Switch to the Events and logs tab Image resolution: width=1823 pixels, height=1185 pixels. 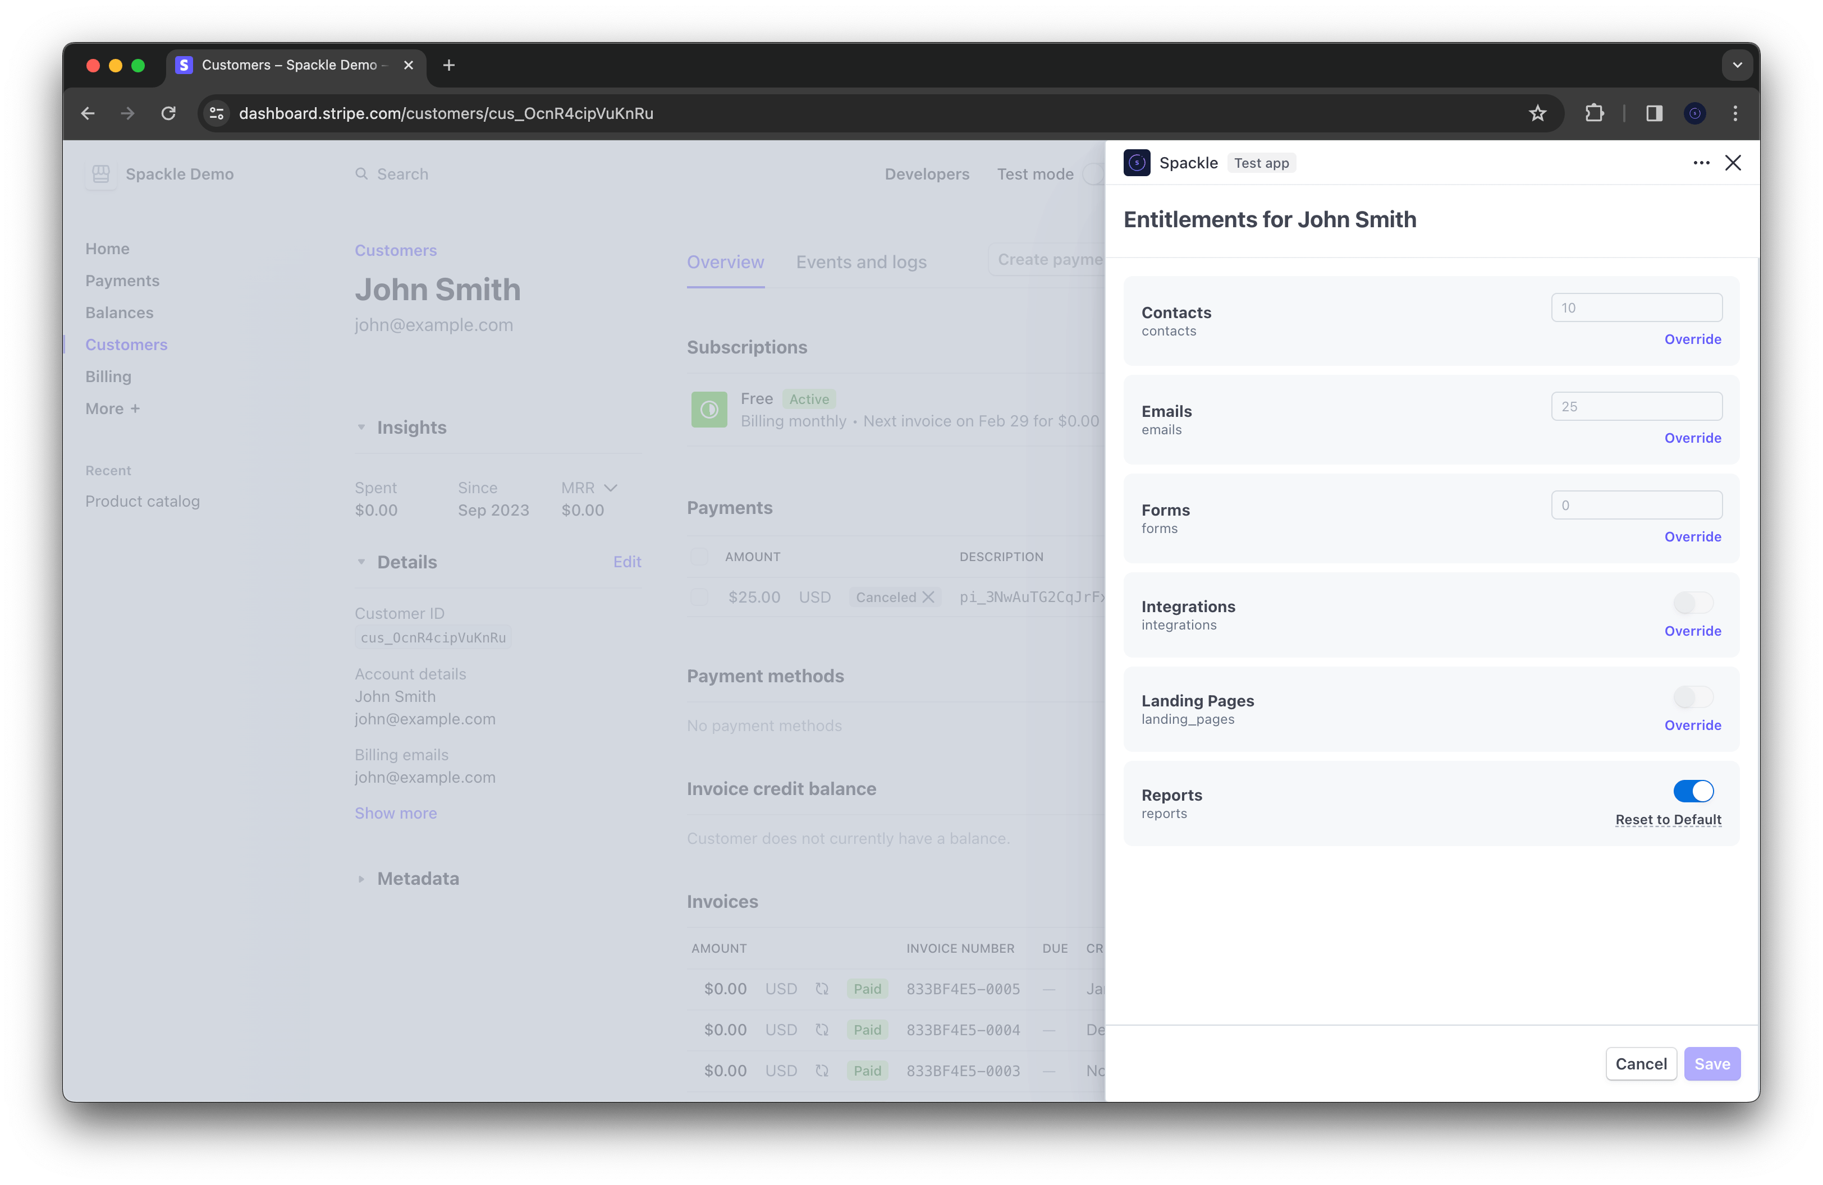pos(861,261)
